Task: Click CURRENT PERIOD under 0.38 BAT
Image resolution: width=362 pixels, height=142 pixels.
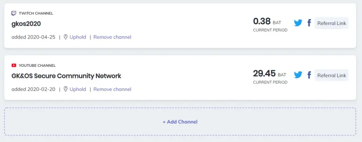Action: [x=270, y=30]
